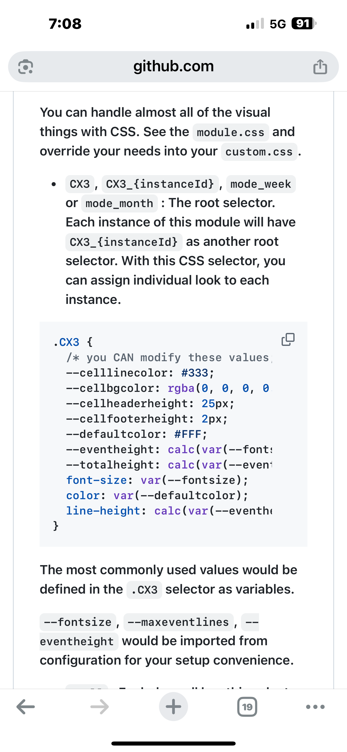
Task: Tap the .CX3 selector in code block
Action: pyautogui.click(x=67, y=342)
